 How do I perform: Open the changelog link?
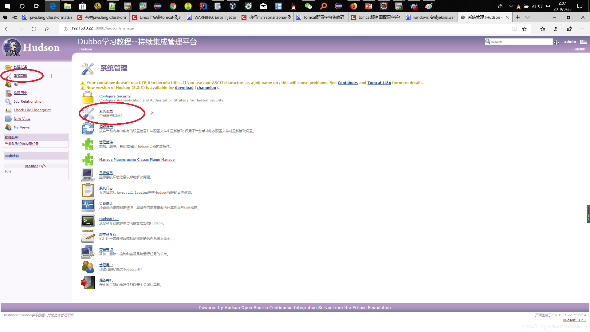coord(206,88)
